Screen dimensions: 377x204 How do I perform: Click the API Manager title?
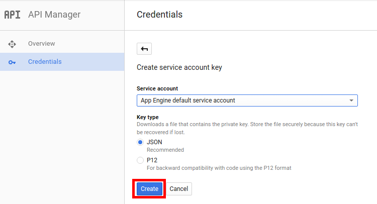pyautogui.click(x=54, y=15)
